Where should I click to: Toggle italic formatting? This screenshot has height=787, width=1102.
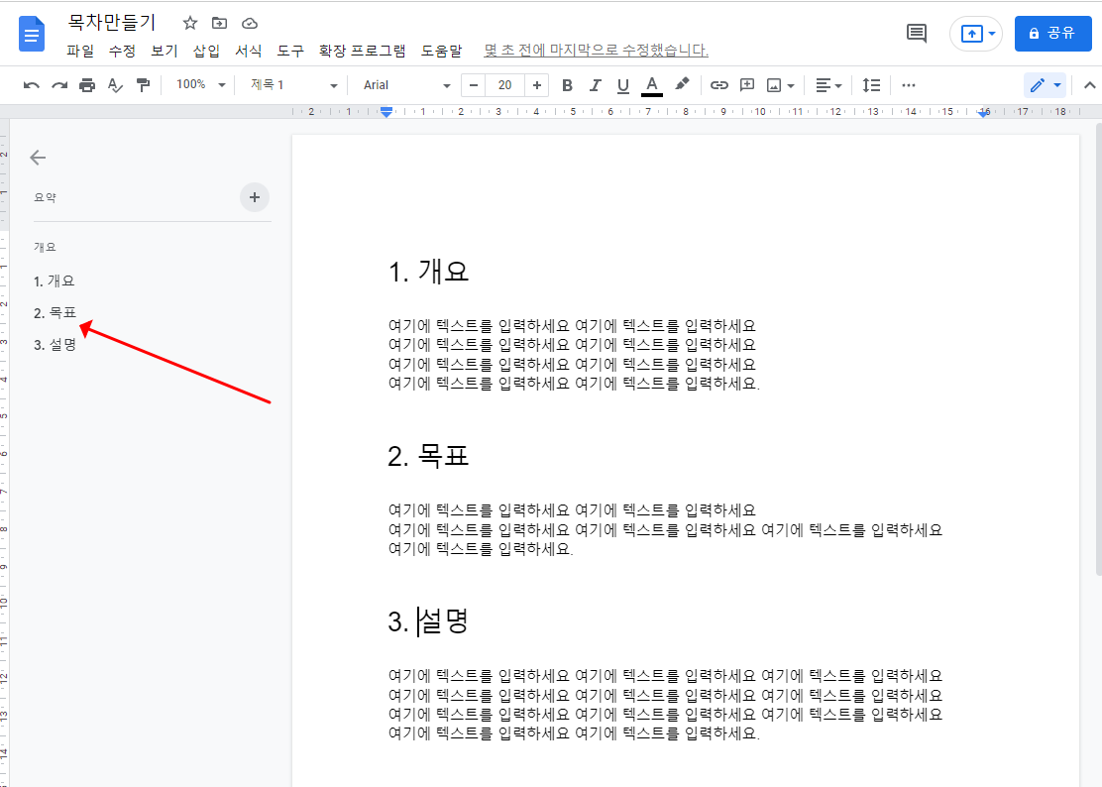[595, 84]
